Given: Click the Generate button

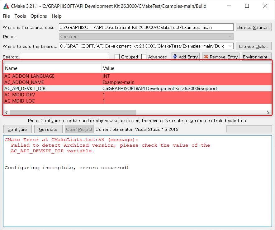Looking at the screenshot, I should click(48, 129).
